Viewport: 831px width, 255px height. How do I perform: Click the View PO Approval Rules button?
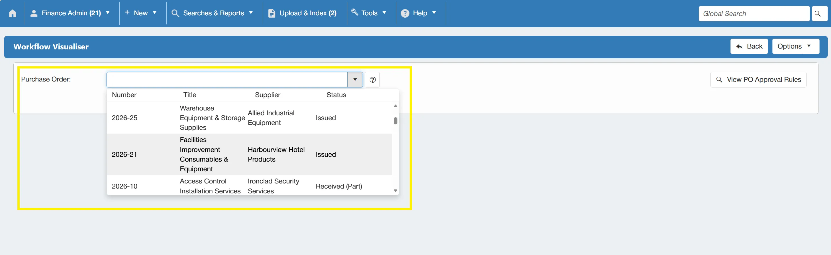click(x=758, y=80)
